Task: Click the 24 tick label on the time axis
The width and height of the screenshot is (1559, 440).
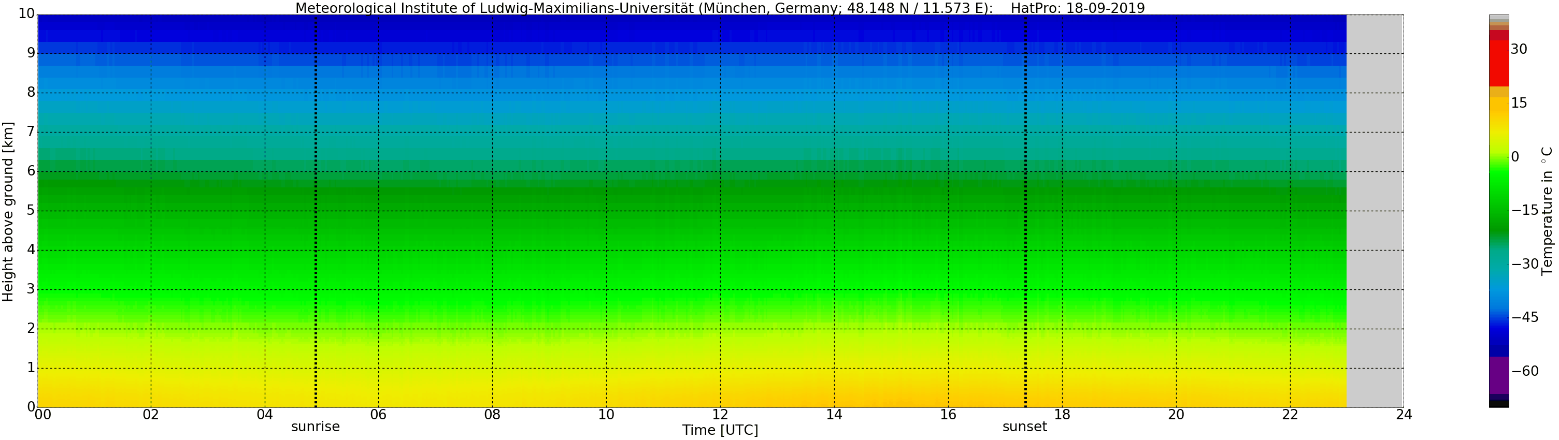Action: 1404,415
